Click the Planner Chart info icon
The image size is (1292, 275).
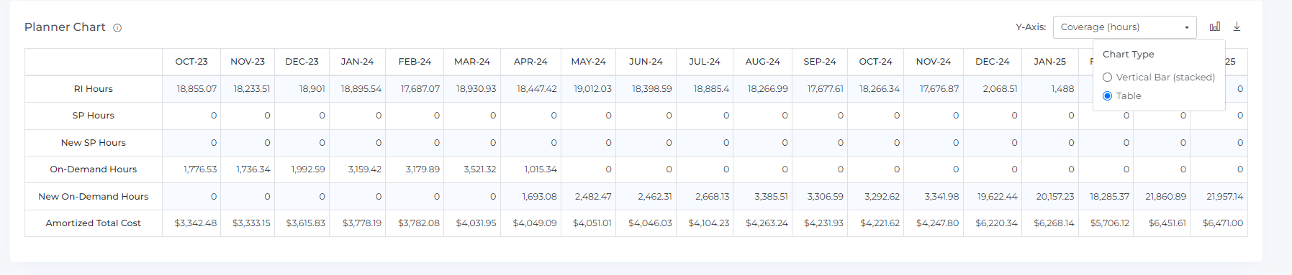coord(117,28)
